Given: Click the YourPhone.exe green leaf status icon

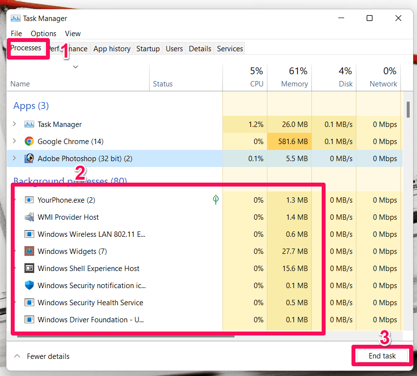Looking at the screenshot, I should coord(215,200).
